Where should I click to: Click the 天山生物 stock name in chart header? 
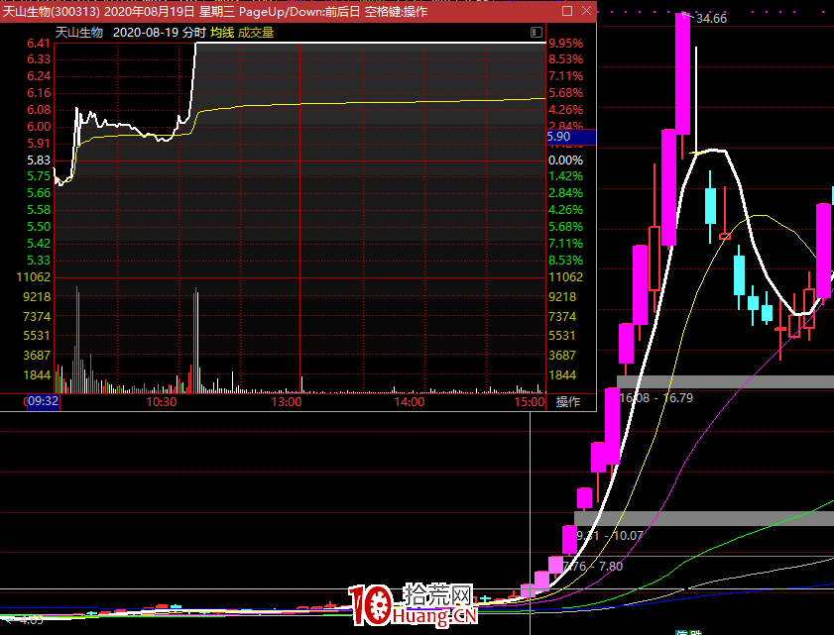tap(79, 33)
